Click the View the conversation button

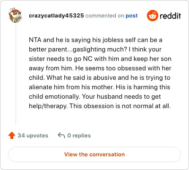pos(94,154)
